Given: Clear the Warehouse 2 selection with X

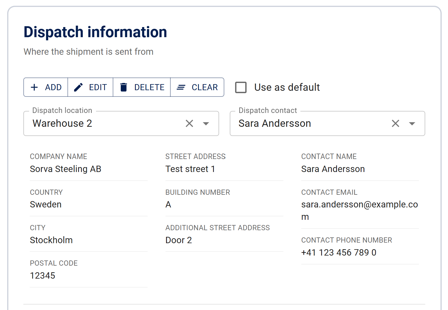Looking at the screenshot, I should [x=189, y=124].
